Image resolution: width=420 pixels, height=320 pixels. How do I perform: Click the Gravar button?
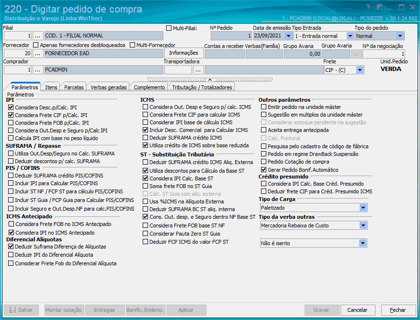(321, 310)
